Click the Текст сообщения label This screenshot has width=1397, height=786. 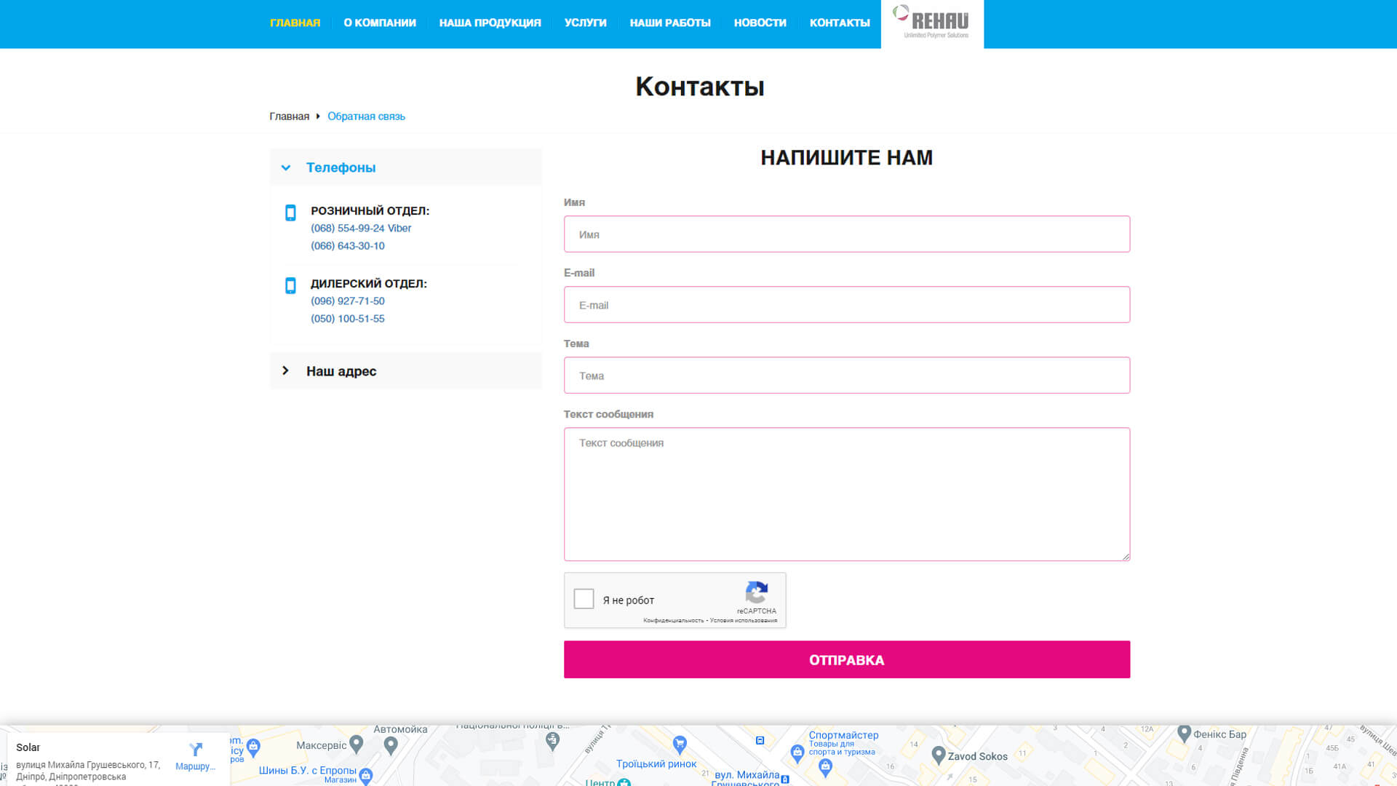(608, 414)
